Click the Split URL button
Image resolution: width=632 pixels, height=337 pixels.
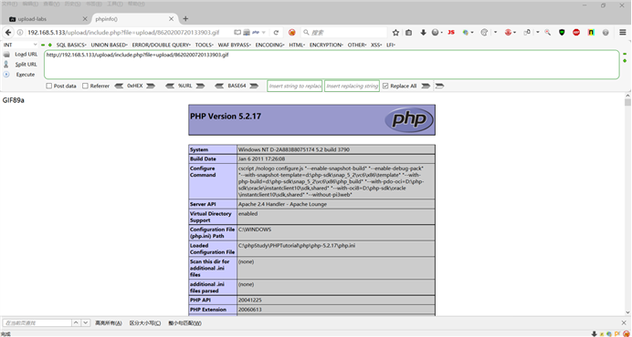pyautogui.click(x=26, y=65)
